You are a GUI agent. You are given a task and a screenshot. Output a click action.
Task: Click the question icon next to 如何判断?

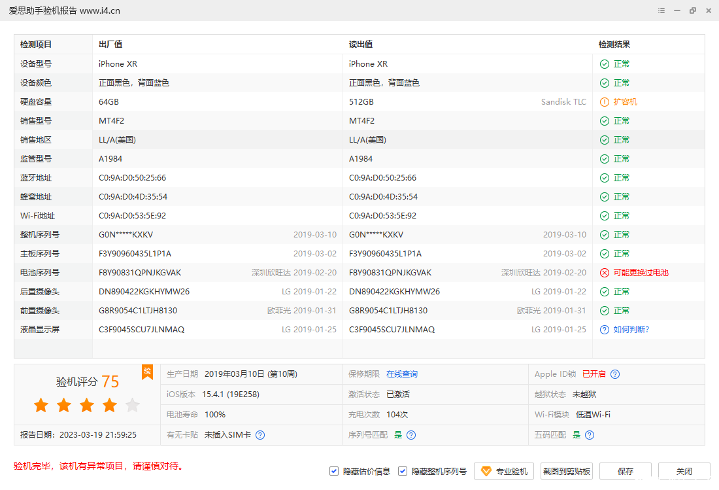pyautogui.click(x=605, y=330)
